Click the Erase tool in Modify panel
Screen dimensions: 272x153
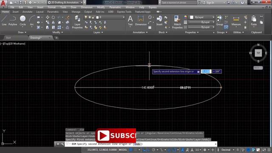click(x=68, y=17)
